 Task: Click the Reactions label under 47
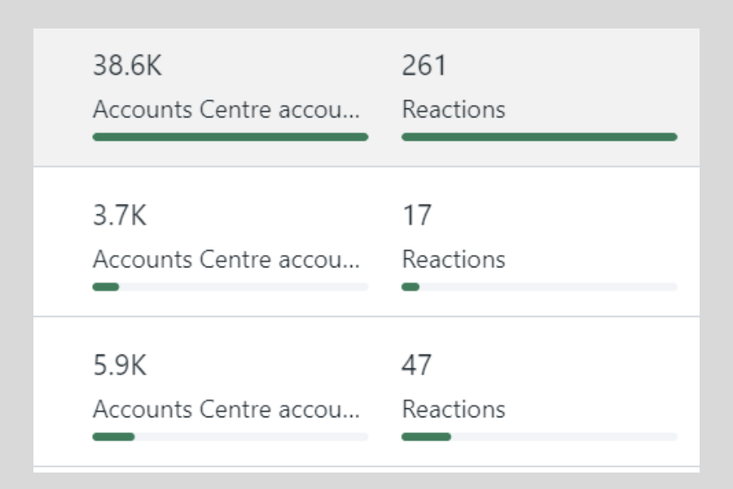tap(454, 409)
